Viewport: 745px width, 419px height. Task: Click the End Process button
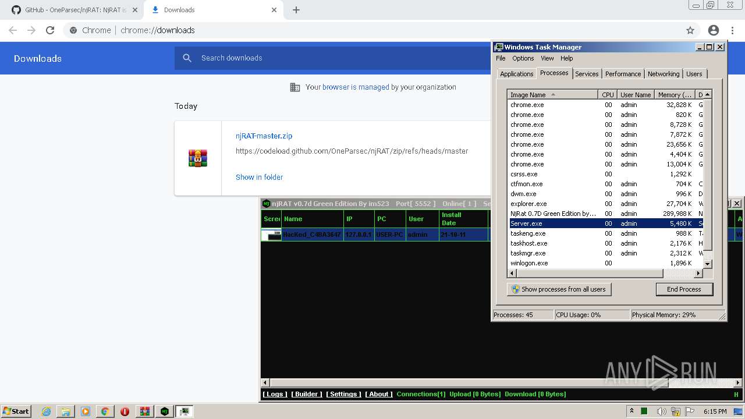point(684,289)
